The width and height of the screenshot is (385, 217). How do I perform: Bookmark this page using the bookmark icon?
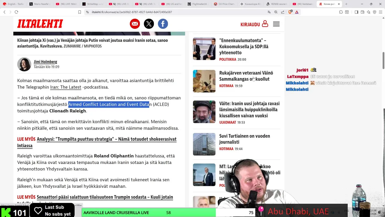point(79,12)
